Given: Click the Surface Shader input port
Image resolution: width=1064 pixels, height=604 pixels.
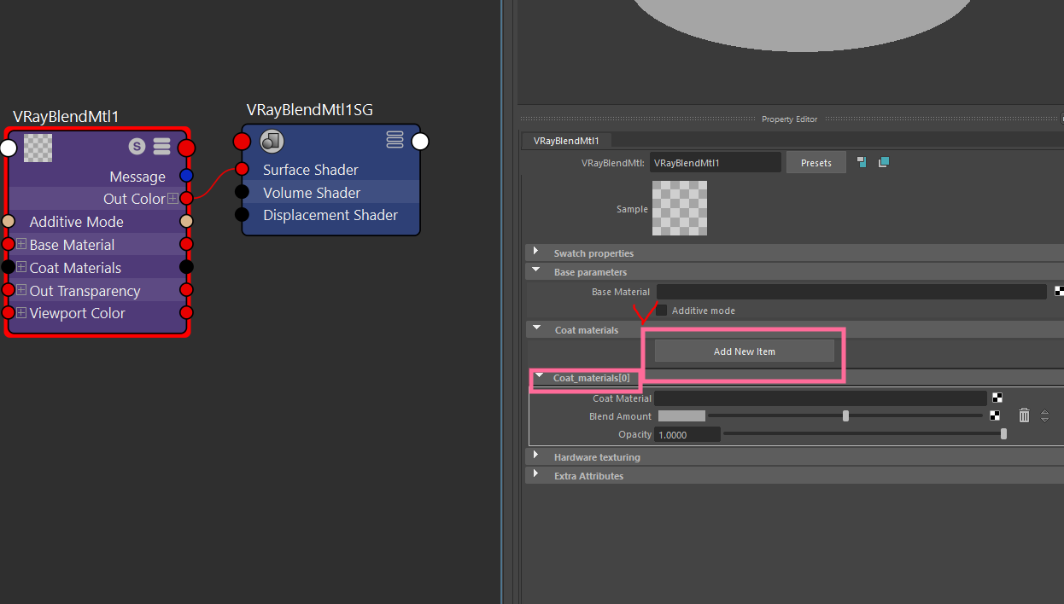Looking at the screenshot, I should pos(242,169).
